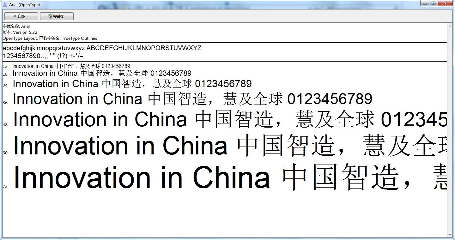Click the "Arial (OpenType)" window title text
Image resolution: width=455 pixels, height=240 pixels.
point(25,5)
